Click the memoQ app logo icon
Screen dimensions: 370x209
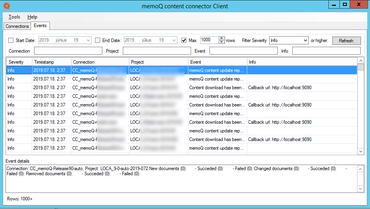(7, 6)
